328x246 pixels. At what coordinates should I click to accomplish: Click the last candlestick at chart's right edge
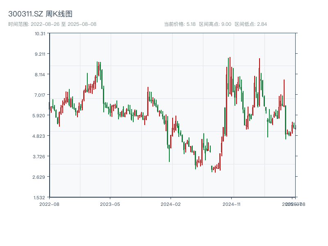click(295, 127)
